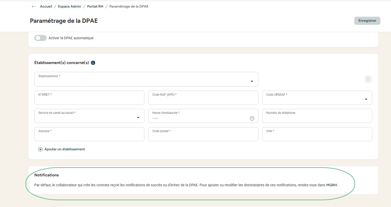Toggle Activer la DPAE automatique switch
The width and height of the screenshot is (391, 207).
click(41, 38)
